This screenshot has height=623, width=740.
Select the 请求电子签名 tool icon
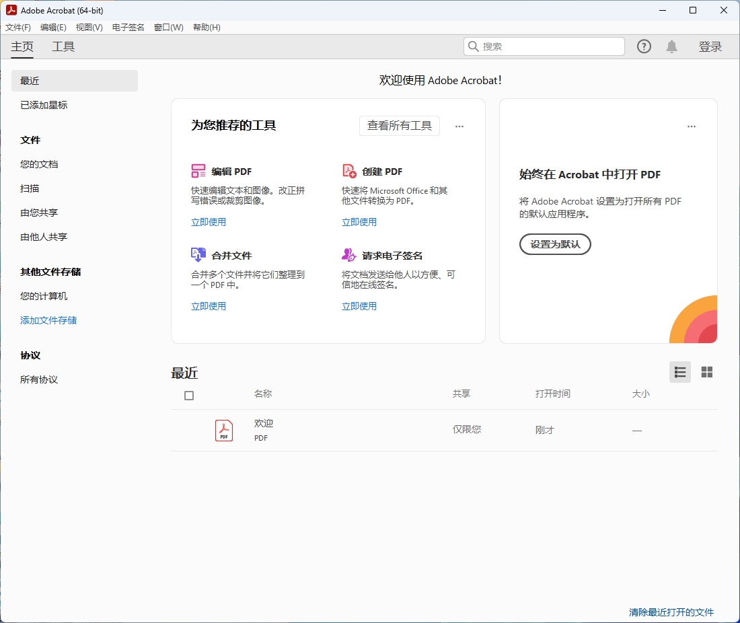(349, 255)
